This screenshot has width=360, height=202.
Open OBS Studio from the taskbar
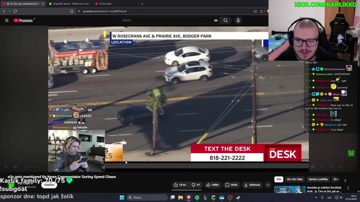coord(230,198)
